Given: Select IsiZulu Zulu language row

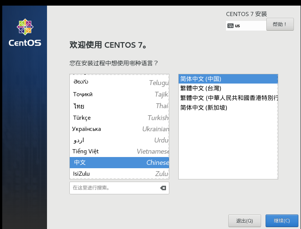Looking at the screenshot, I should tap(119, 173).
